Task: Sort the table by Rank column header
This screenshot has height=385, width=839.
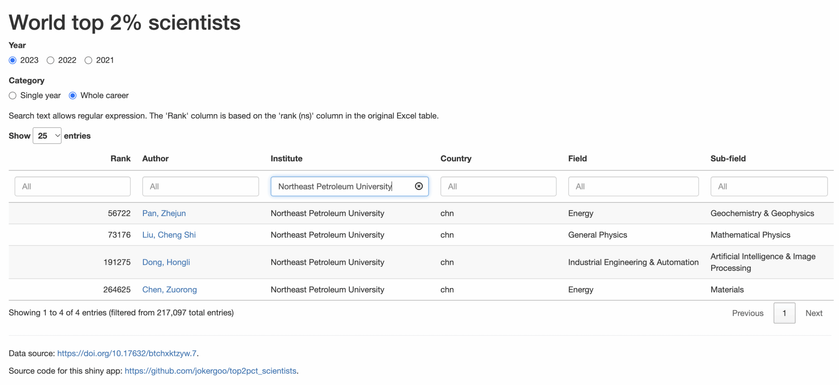Action: (x=120, y=158)
